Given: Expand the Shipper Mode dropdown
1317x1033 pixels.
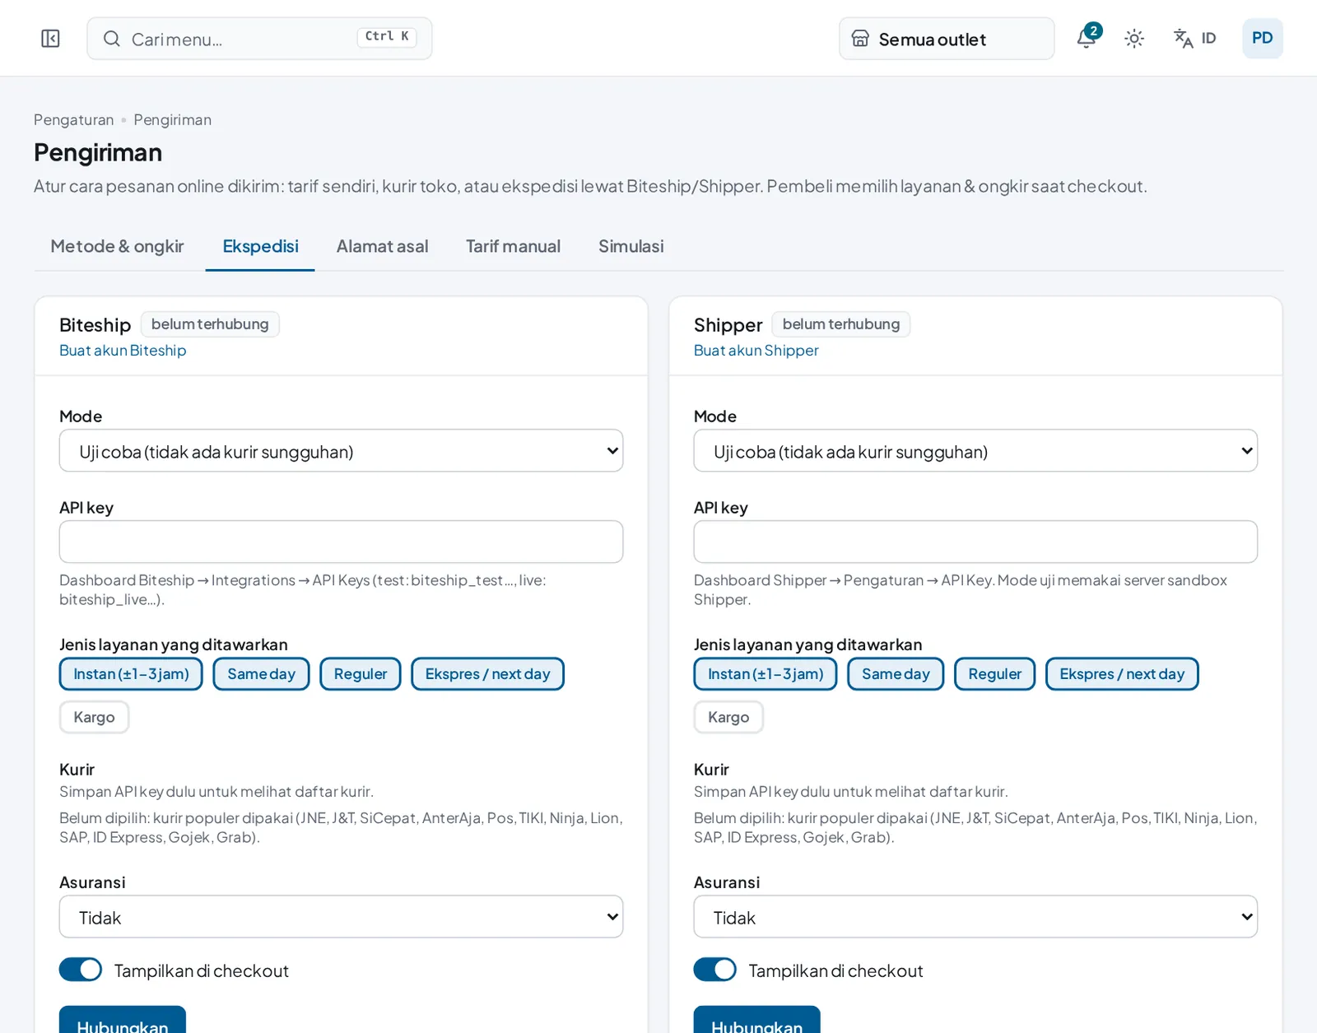Looking at the screenshot, I should (x=975, y=451).
